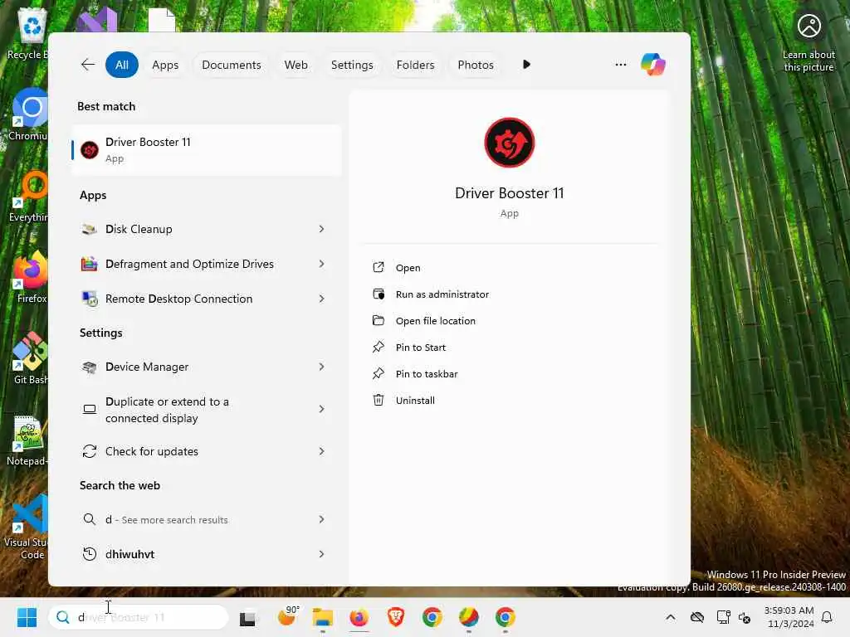Click the Windows Start button

coord(27,617)
